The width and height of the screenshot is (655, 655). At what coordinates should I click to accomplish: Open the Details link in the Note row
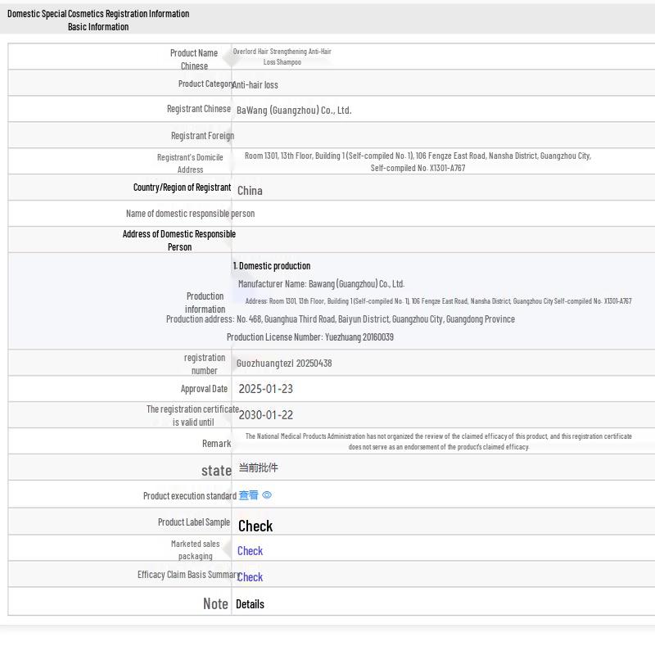250,604
